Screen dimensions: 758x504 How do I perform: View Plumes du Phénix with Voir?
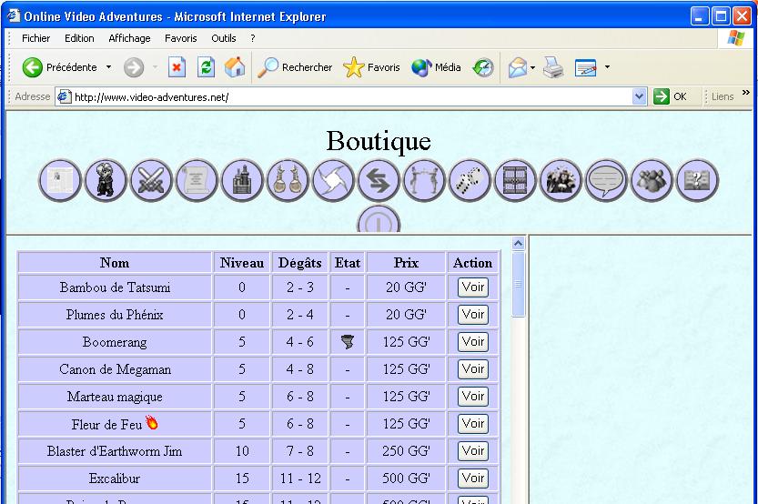(473, 315)
